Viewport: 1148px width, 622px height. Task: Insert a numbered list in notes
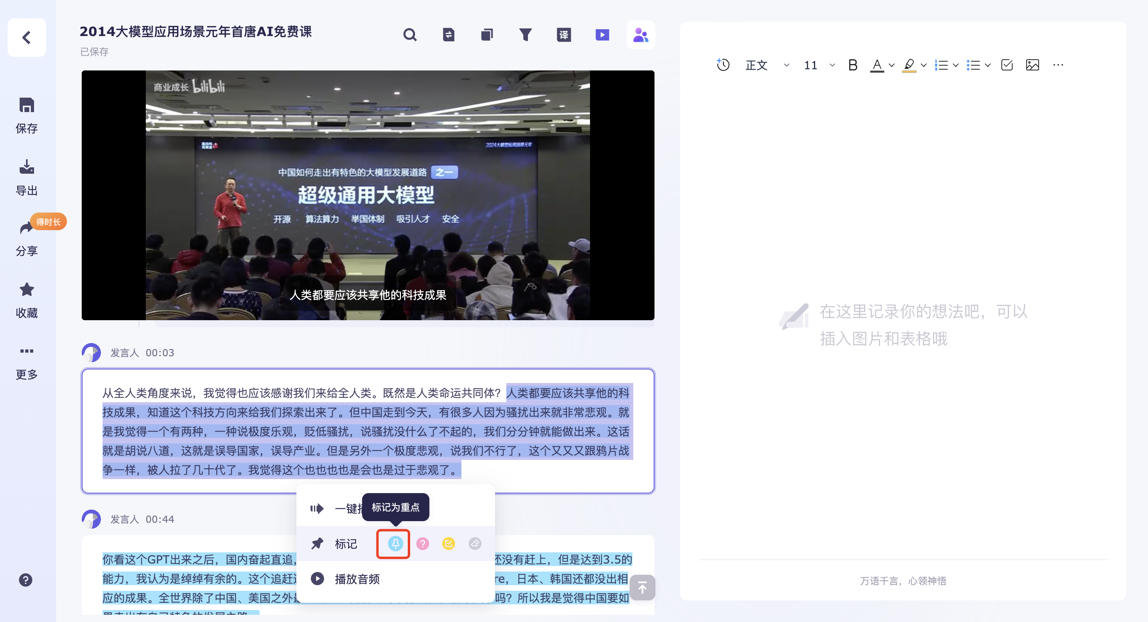coord(941,65)
